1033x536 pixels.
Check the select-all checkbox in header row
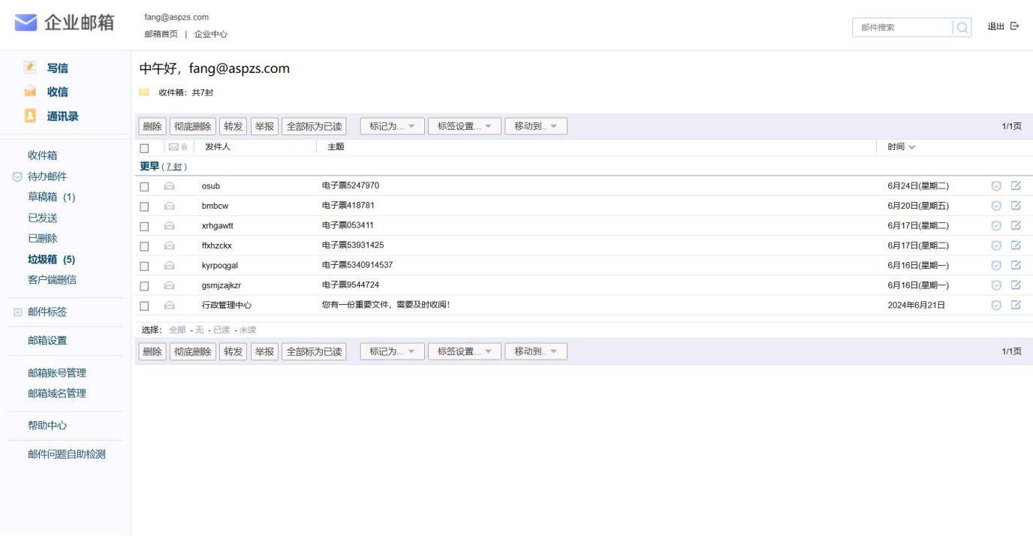(x=145, y=148)
